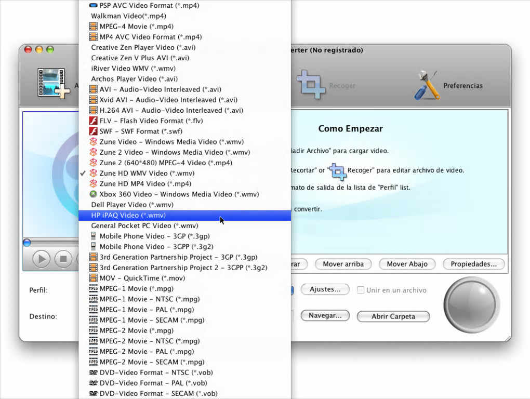530x399 pixels.
Task: Click the inline Recoger icon in instructions
Action: [338, 171]
